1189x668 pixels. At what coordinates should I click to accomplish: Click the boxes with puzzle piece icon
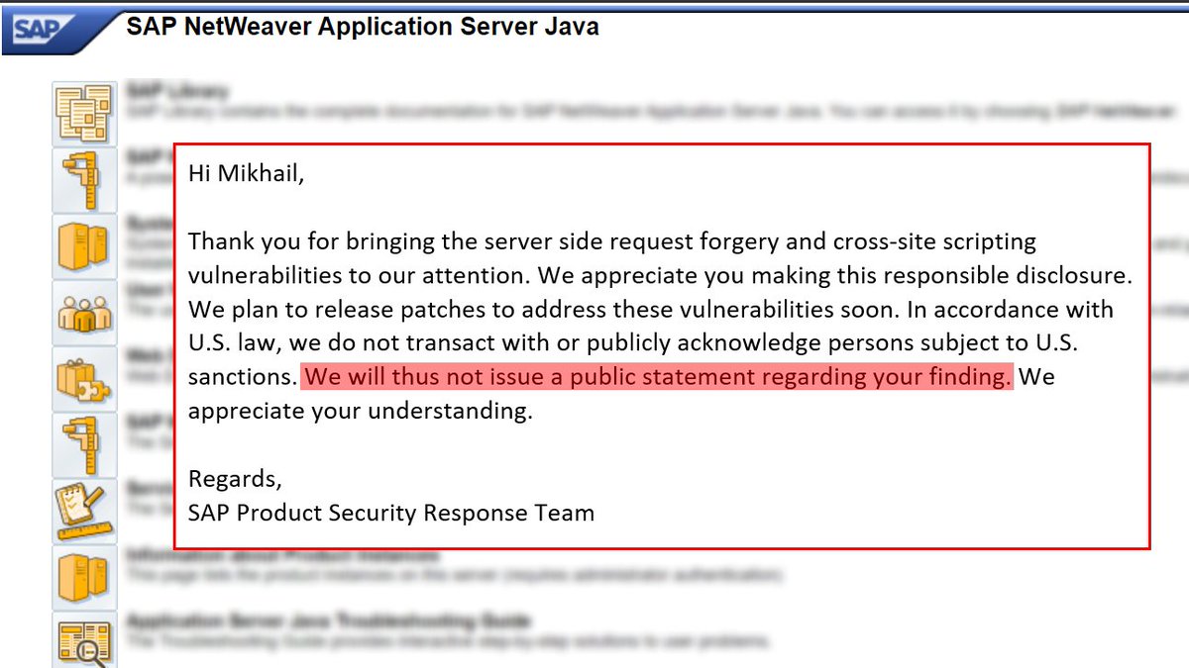[84, 378]
